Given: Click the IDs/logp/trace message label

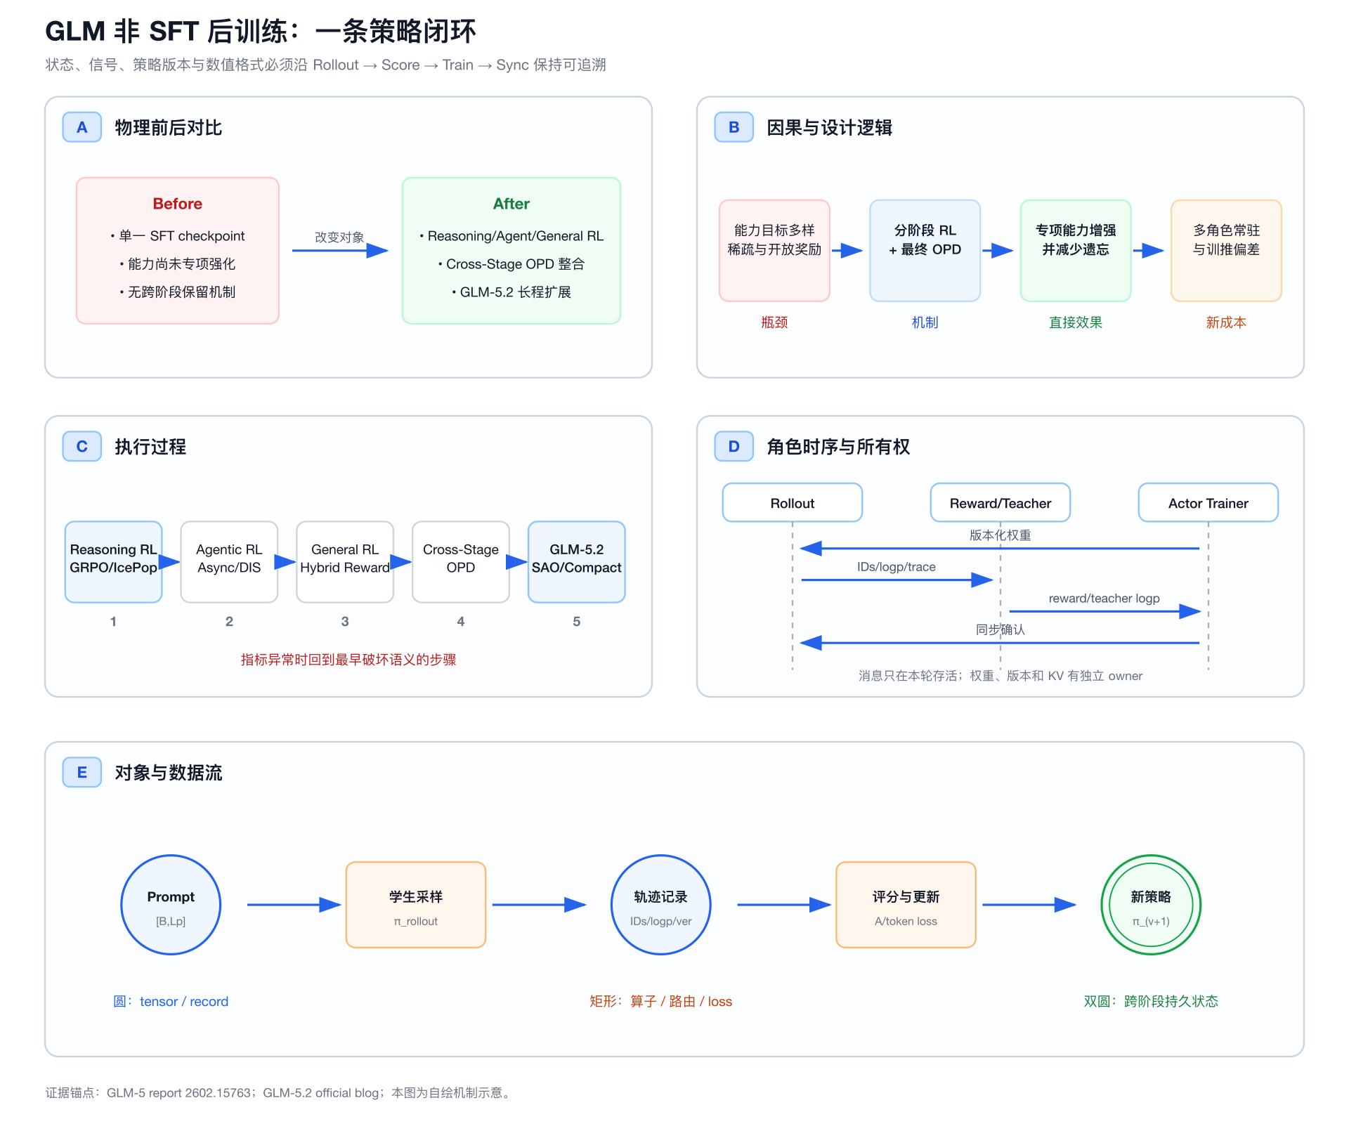Looking at the screenshot, I should (x=897, y=567).
